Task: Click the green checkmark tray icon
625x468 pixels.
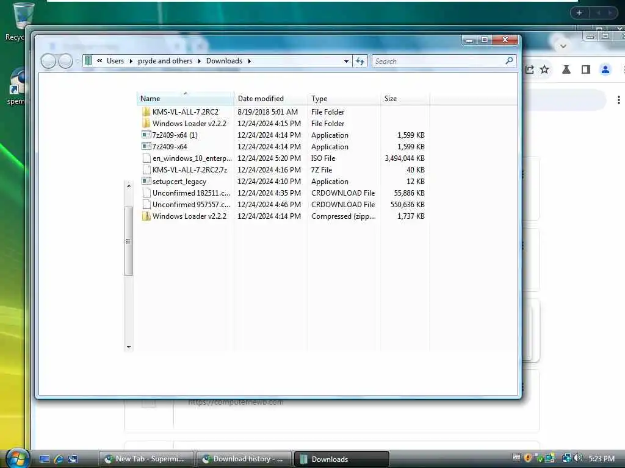Action: (540, 458)
